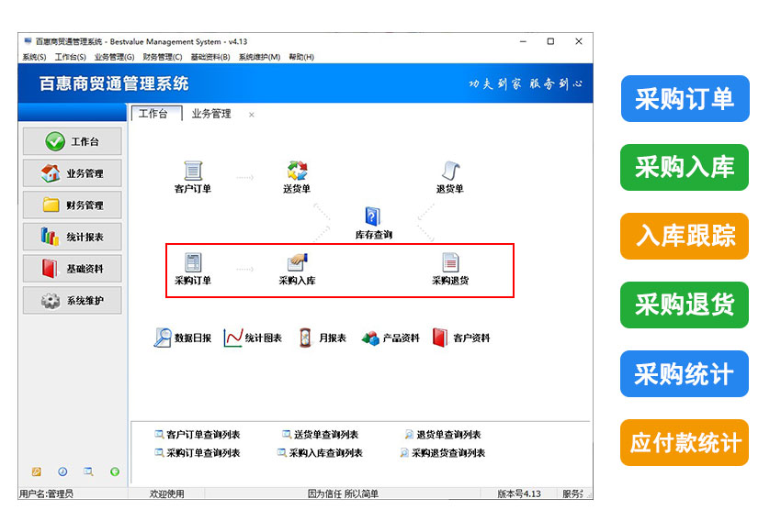The image size is (781, 532).
Task: Select 财务管理 sidebar button
Action: (72, 205)
